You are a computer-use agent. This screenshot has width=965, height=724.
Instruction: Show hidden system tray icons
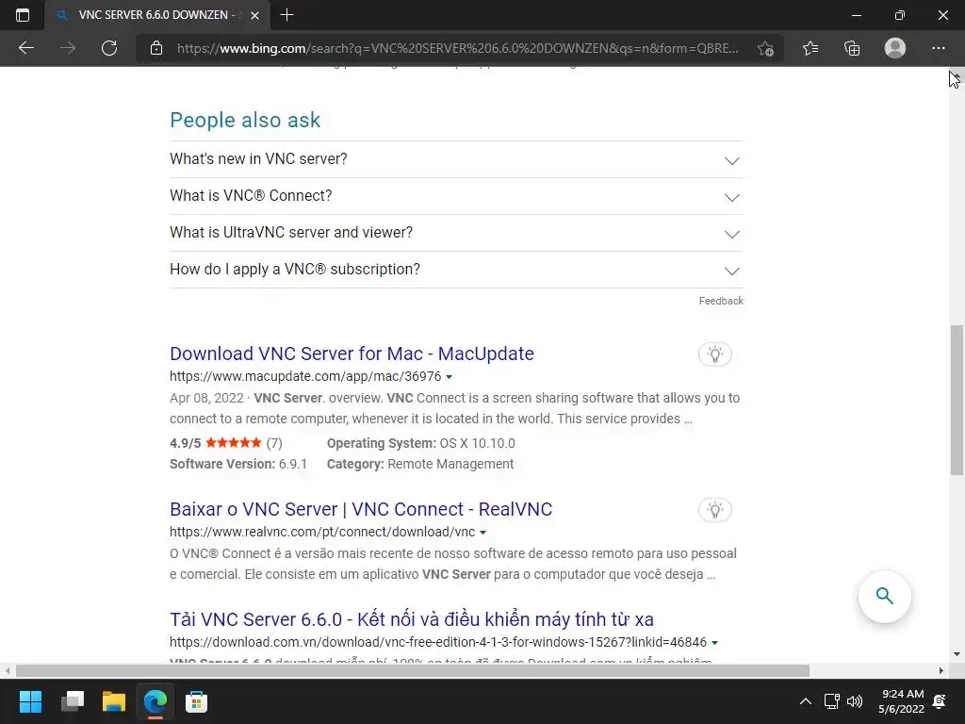tap(805, 701)
